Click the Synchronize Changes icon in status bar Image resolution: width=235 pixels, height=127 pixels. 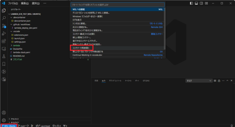[28, 126]
